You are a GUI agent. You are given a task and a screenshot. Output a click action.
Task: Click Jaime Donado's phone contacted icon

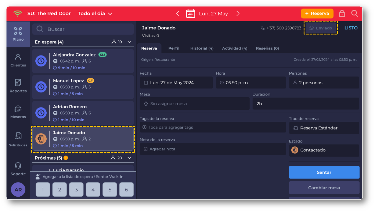(x=41, y=139)
